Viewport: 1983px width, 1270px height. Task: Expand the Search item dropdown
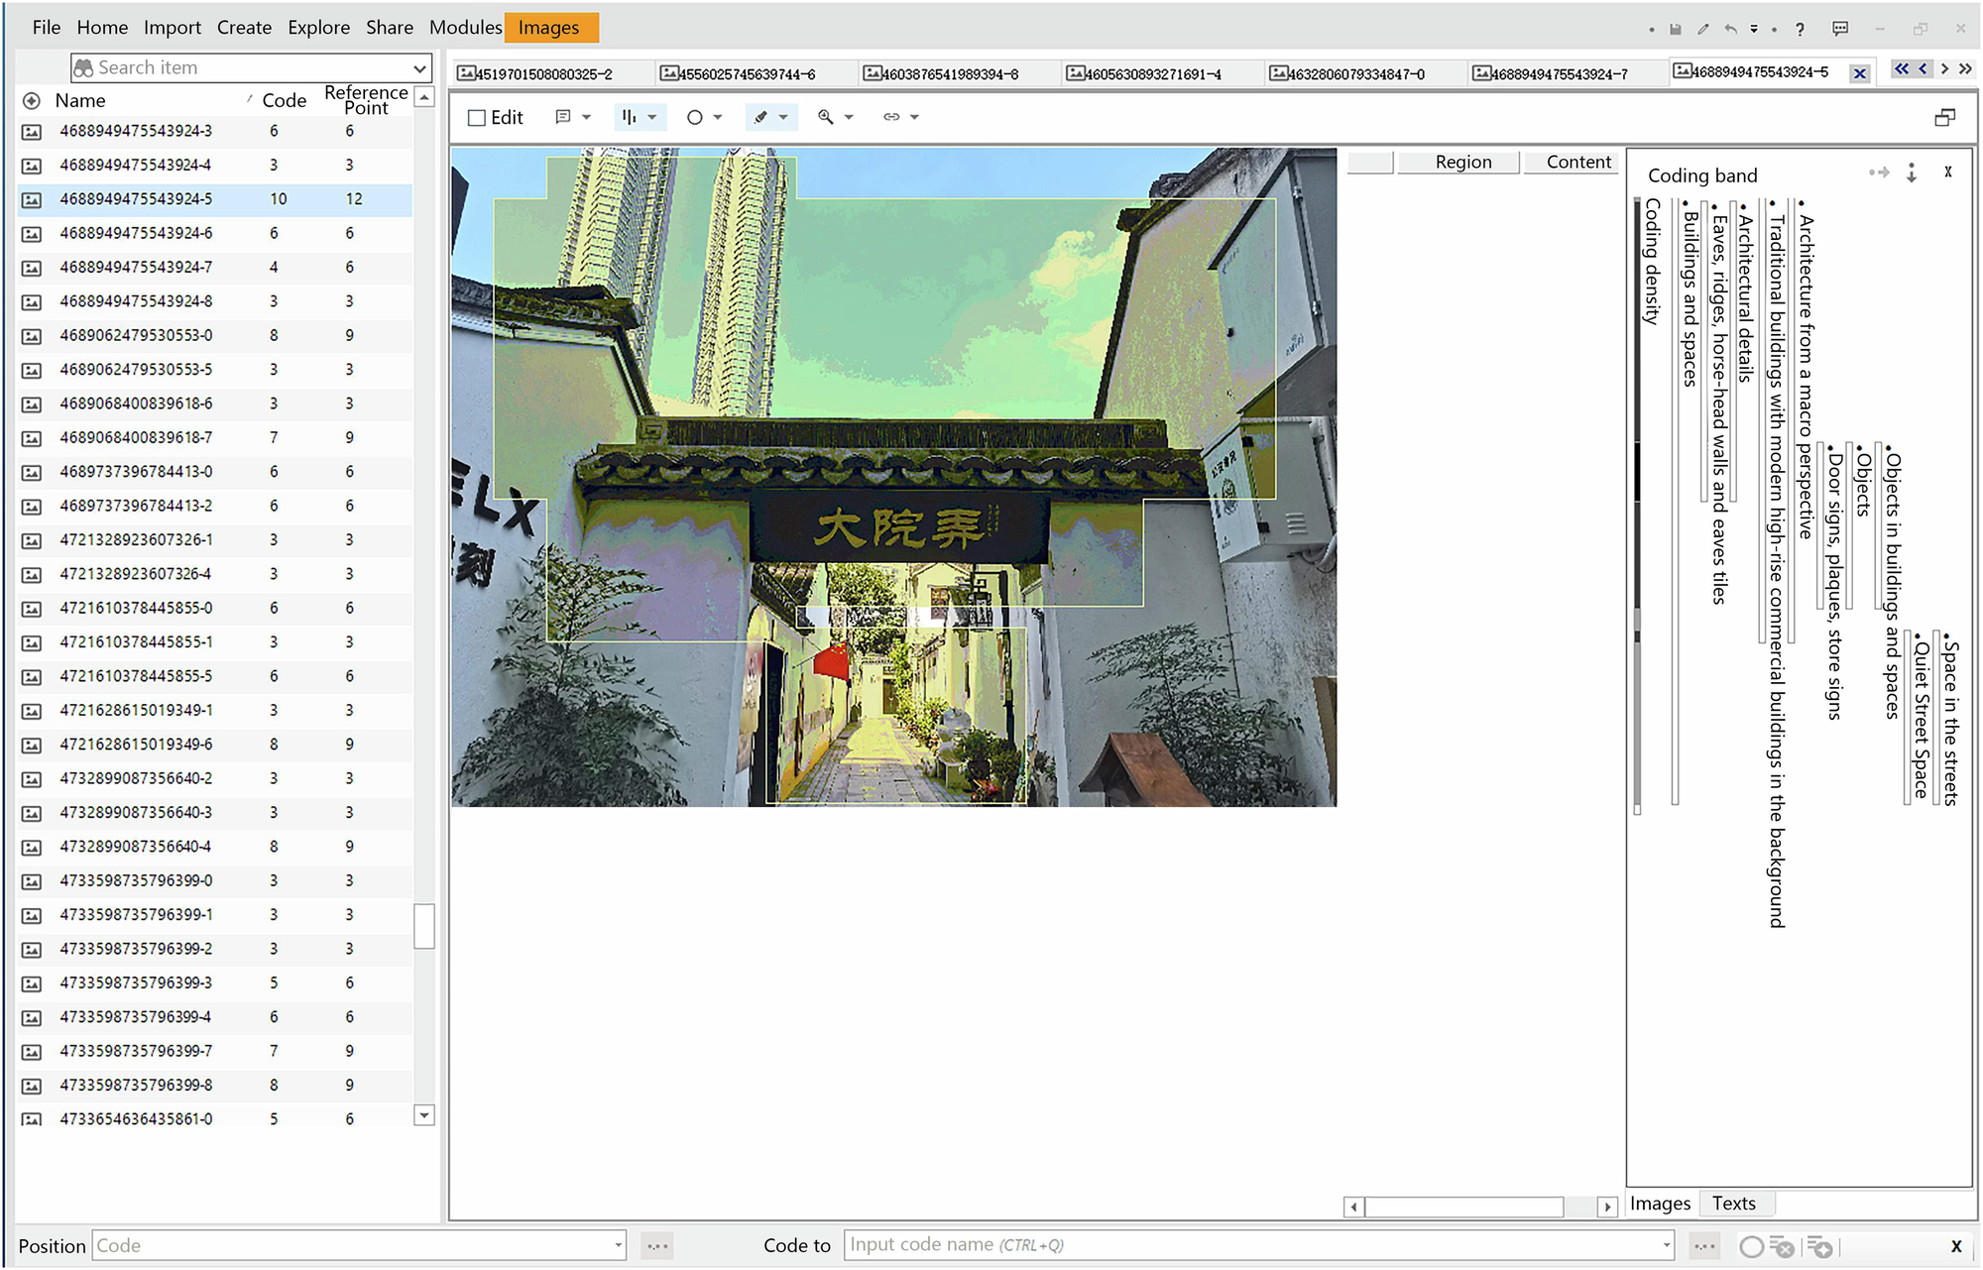click(419, 68)
